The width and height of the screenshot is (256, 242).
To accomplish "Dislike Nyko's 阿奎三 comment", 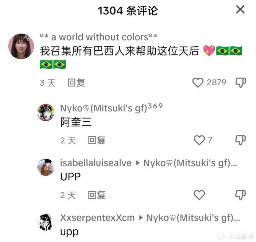I will [241, 140].
